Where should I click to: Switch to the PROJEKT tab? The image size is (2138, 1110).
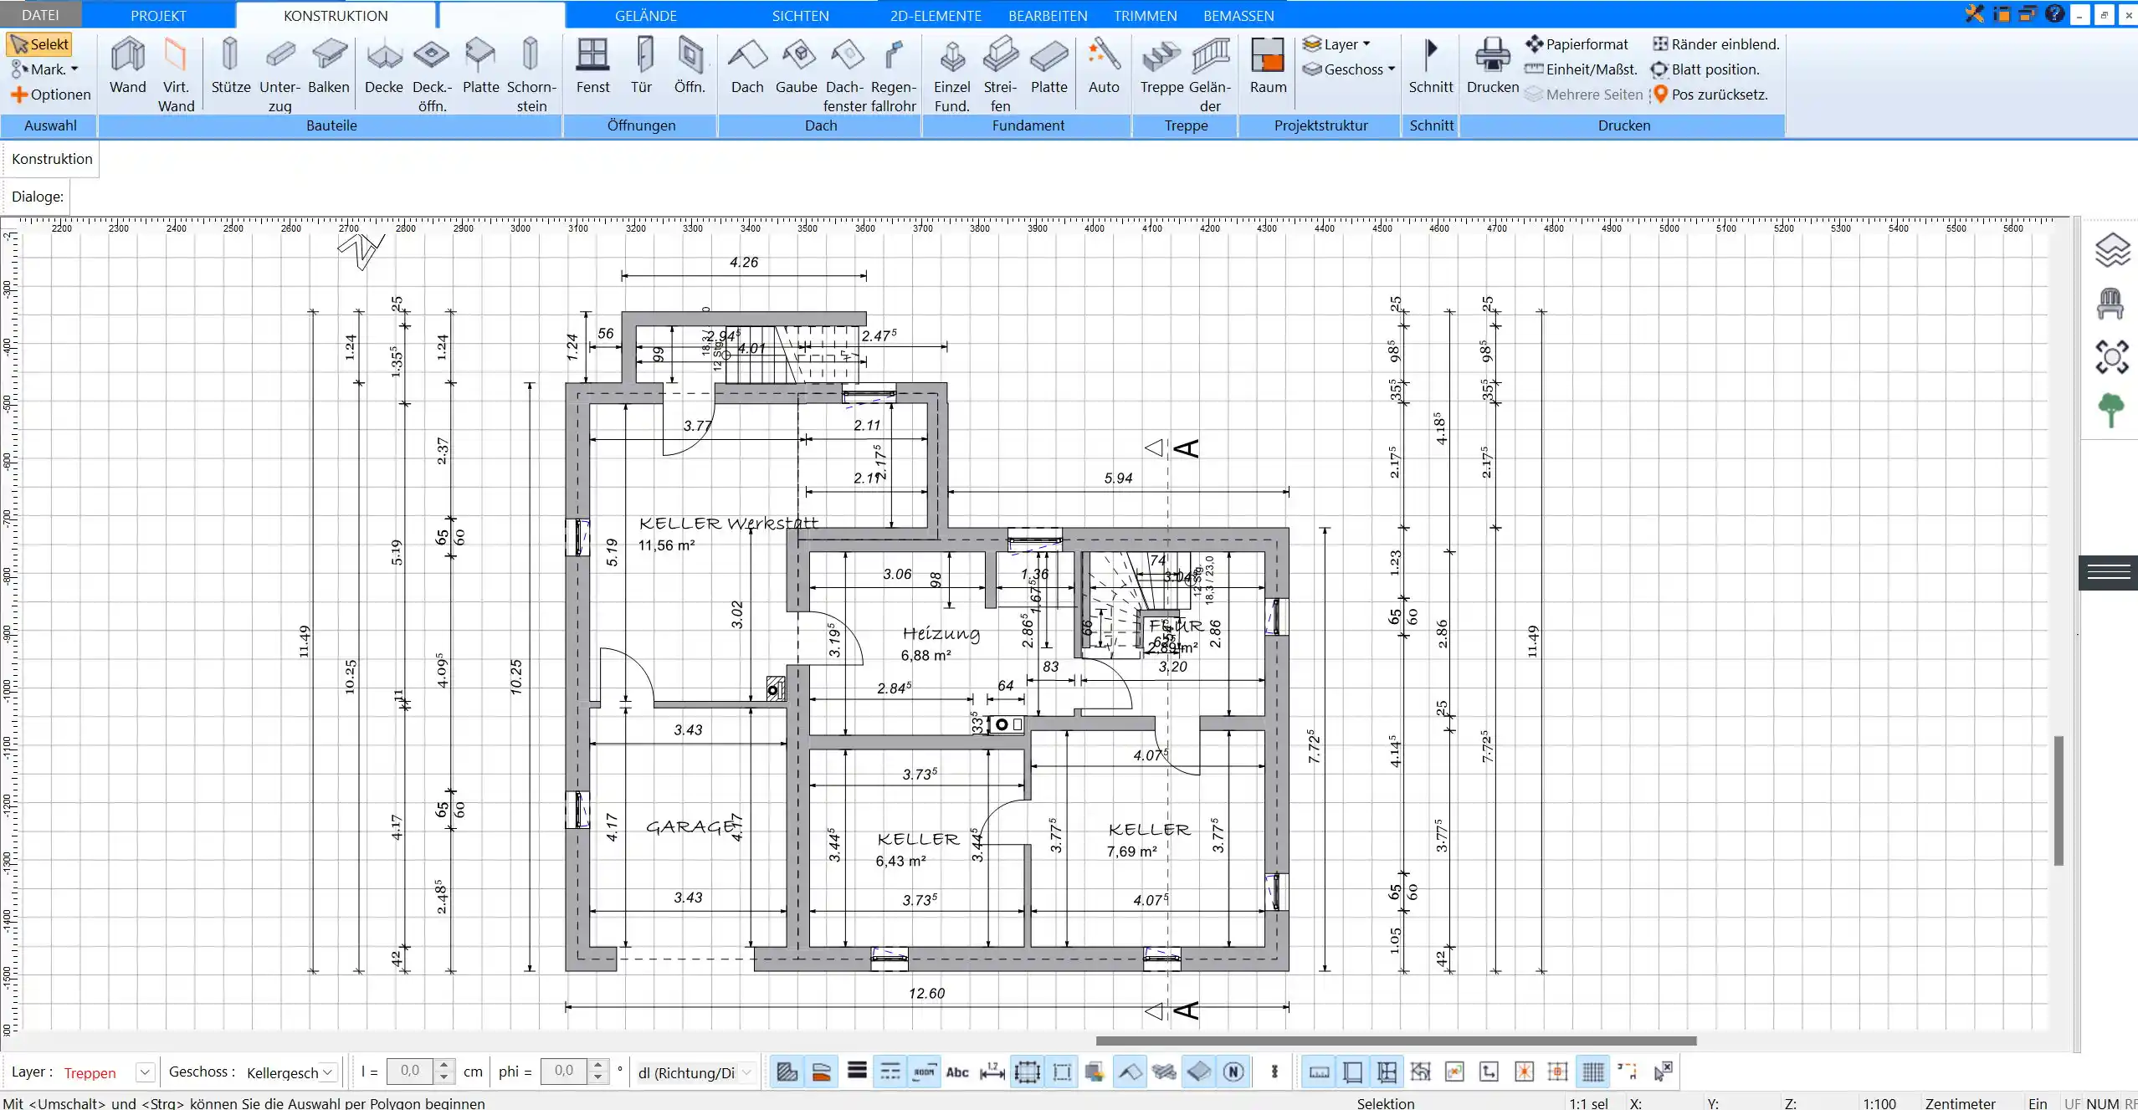[x=158, y=15]
